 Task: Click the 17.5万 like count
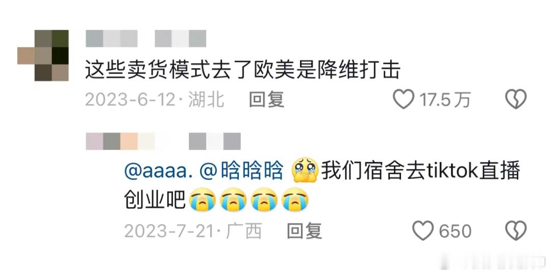[444, 100]
